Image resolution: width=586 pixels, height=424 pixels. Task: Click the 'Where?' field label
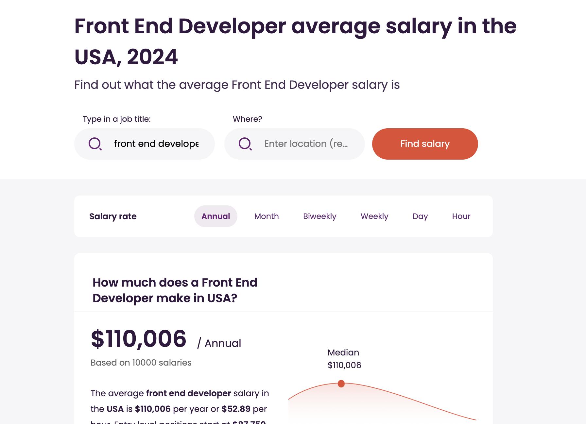tap(247, 119)
